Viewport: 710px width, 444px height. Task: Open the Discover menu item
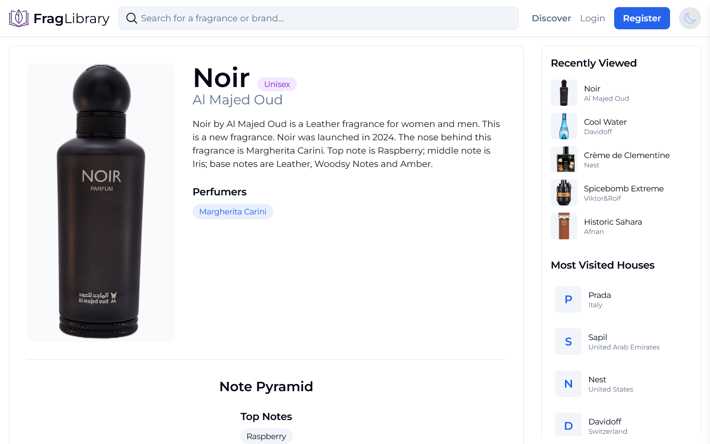click(551, 18)
